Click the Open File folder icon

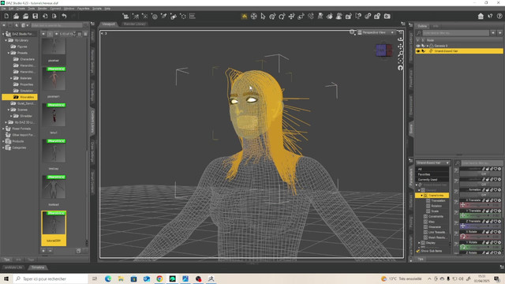click(x=16, y=16)
